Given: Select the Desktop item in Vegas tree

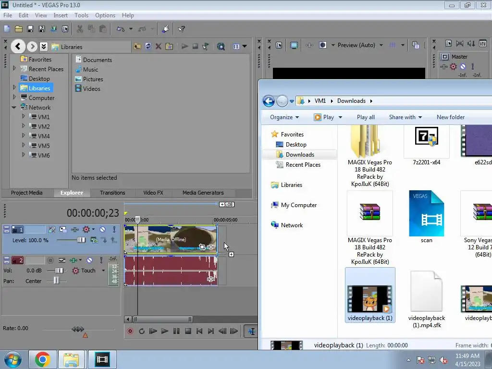Looking at the screenshot, I should [35, 78].
